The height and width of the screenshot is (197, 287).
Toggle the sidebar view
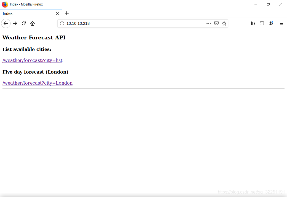pos(262,23)
